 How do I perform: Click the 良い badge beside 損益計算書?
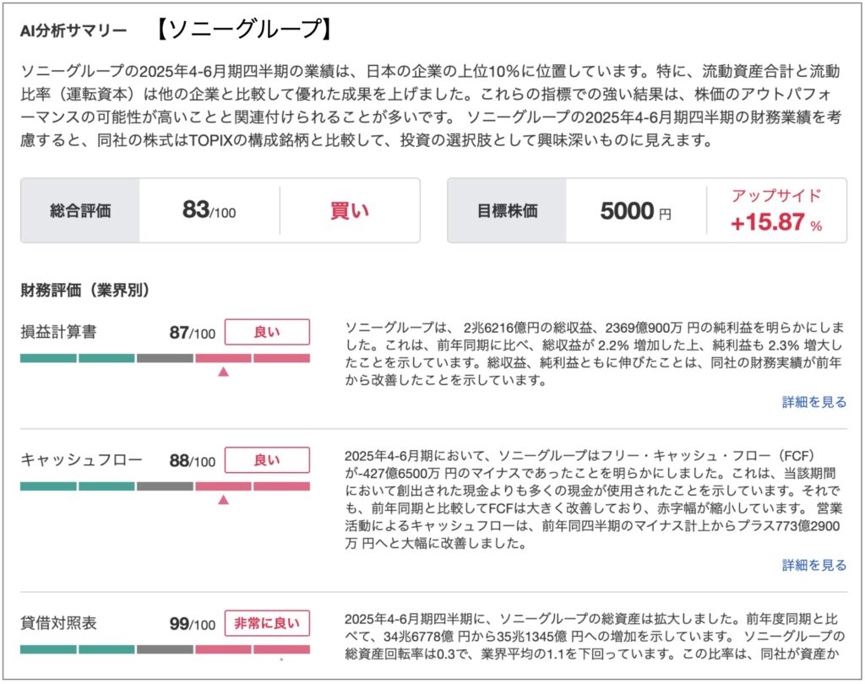pos(267,332)
